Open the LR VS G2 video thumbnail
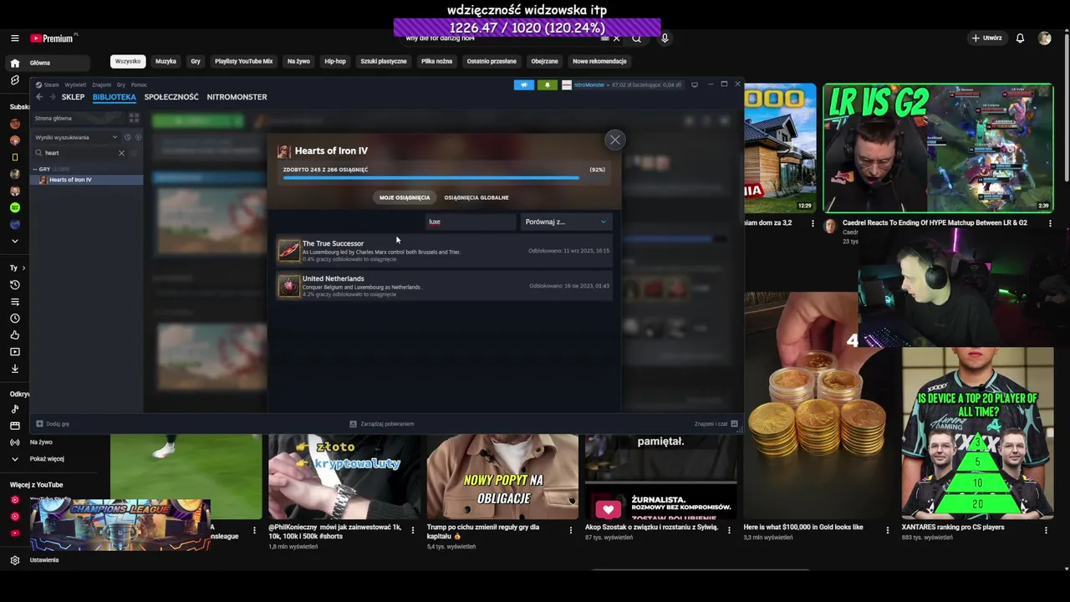 (x=938, y=148)
